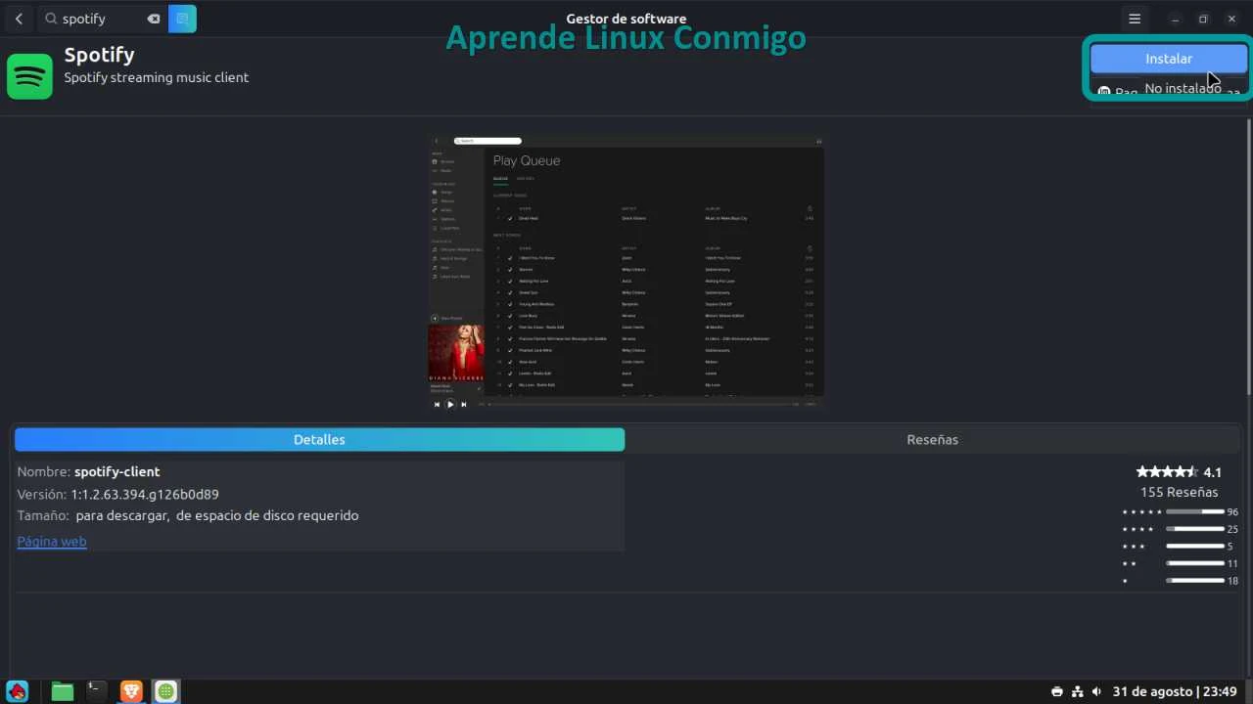
Task: Open the Spotify Play Queue screenshot thumbnail
Action: click(626, 271)
